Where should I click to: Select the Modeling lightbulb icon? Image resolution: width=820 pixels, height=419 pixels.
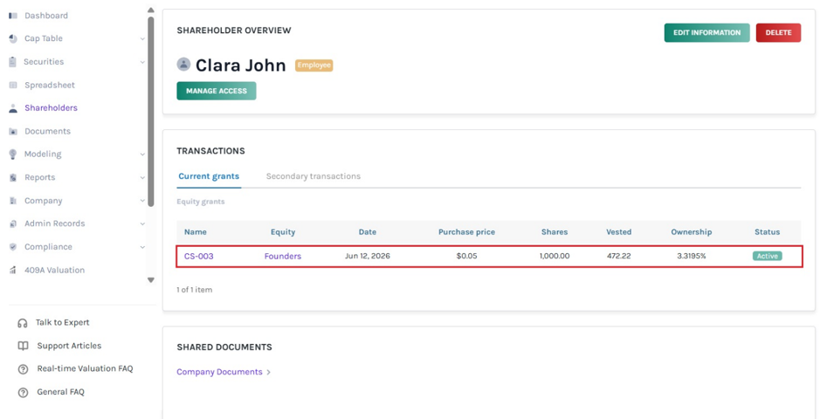[13, 155]
